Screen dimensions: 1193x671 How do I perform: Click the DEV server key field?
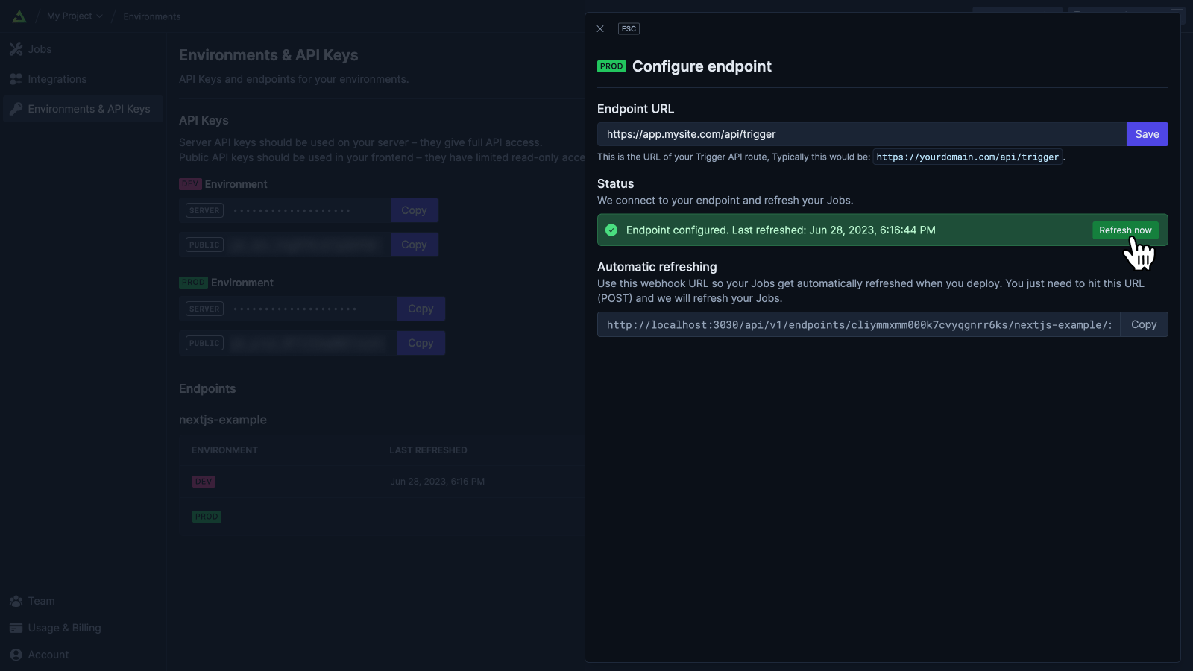(285, 210)
